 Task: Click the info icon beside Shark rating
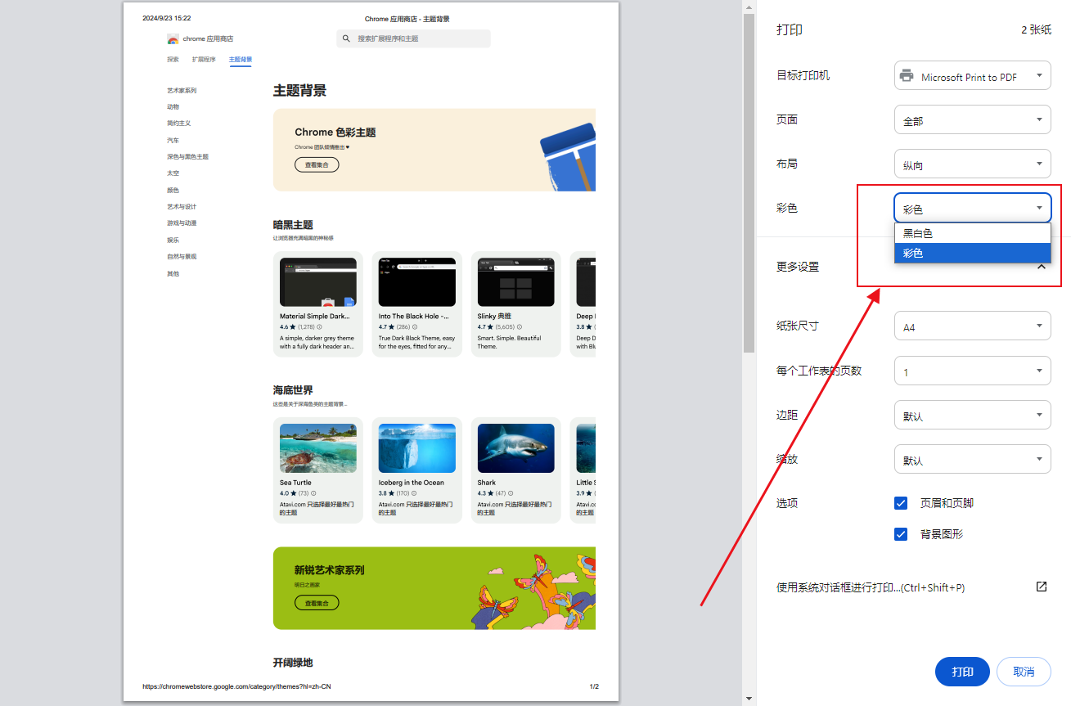(x=511, y=493)
